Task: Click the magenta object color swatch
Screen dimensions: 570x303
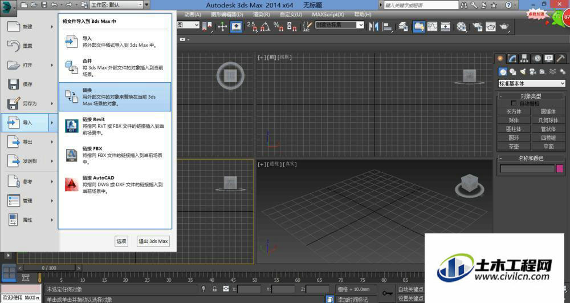Action: pos(560,168)
